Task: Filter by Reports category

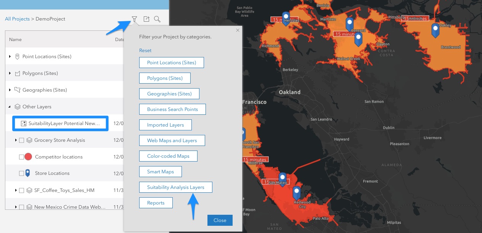Action: [x=156, y=203]
